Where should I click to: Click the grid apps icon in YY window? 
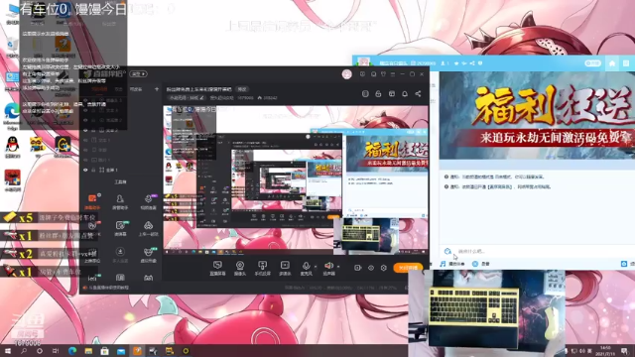pos(626,63)
